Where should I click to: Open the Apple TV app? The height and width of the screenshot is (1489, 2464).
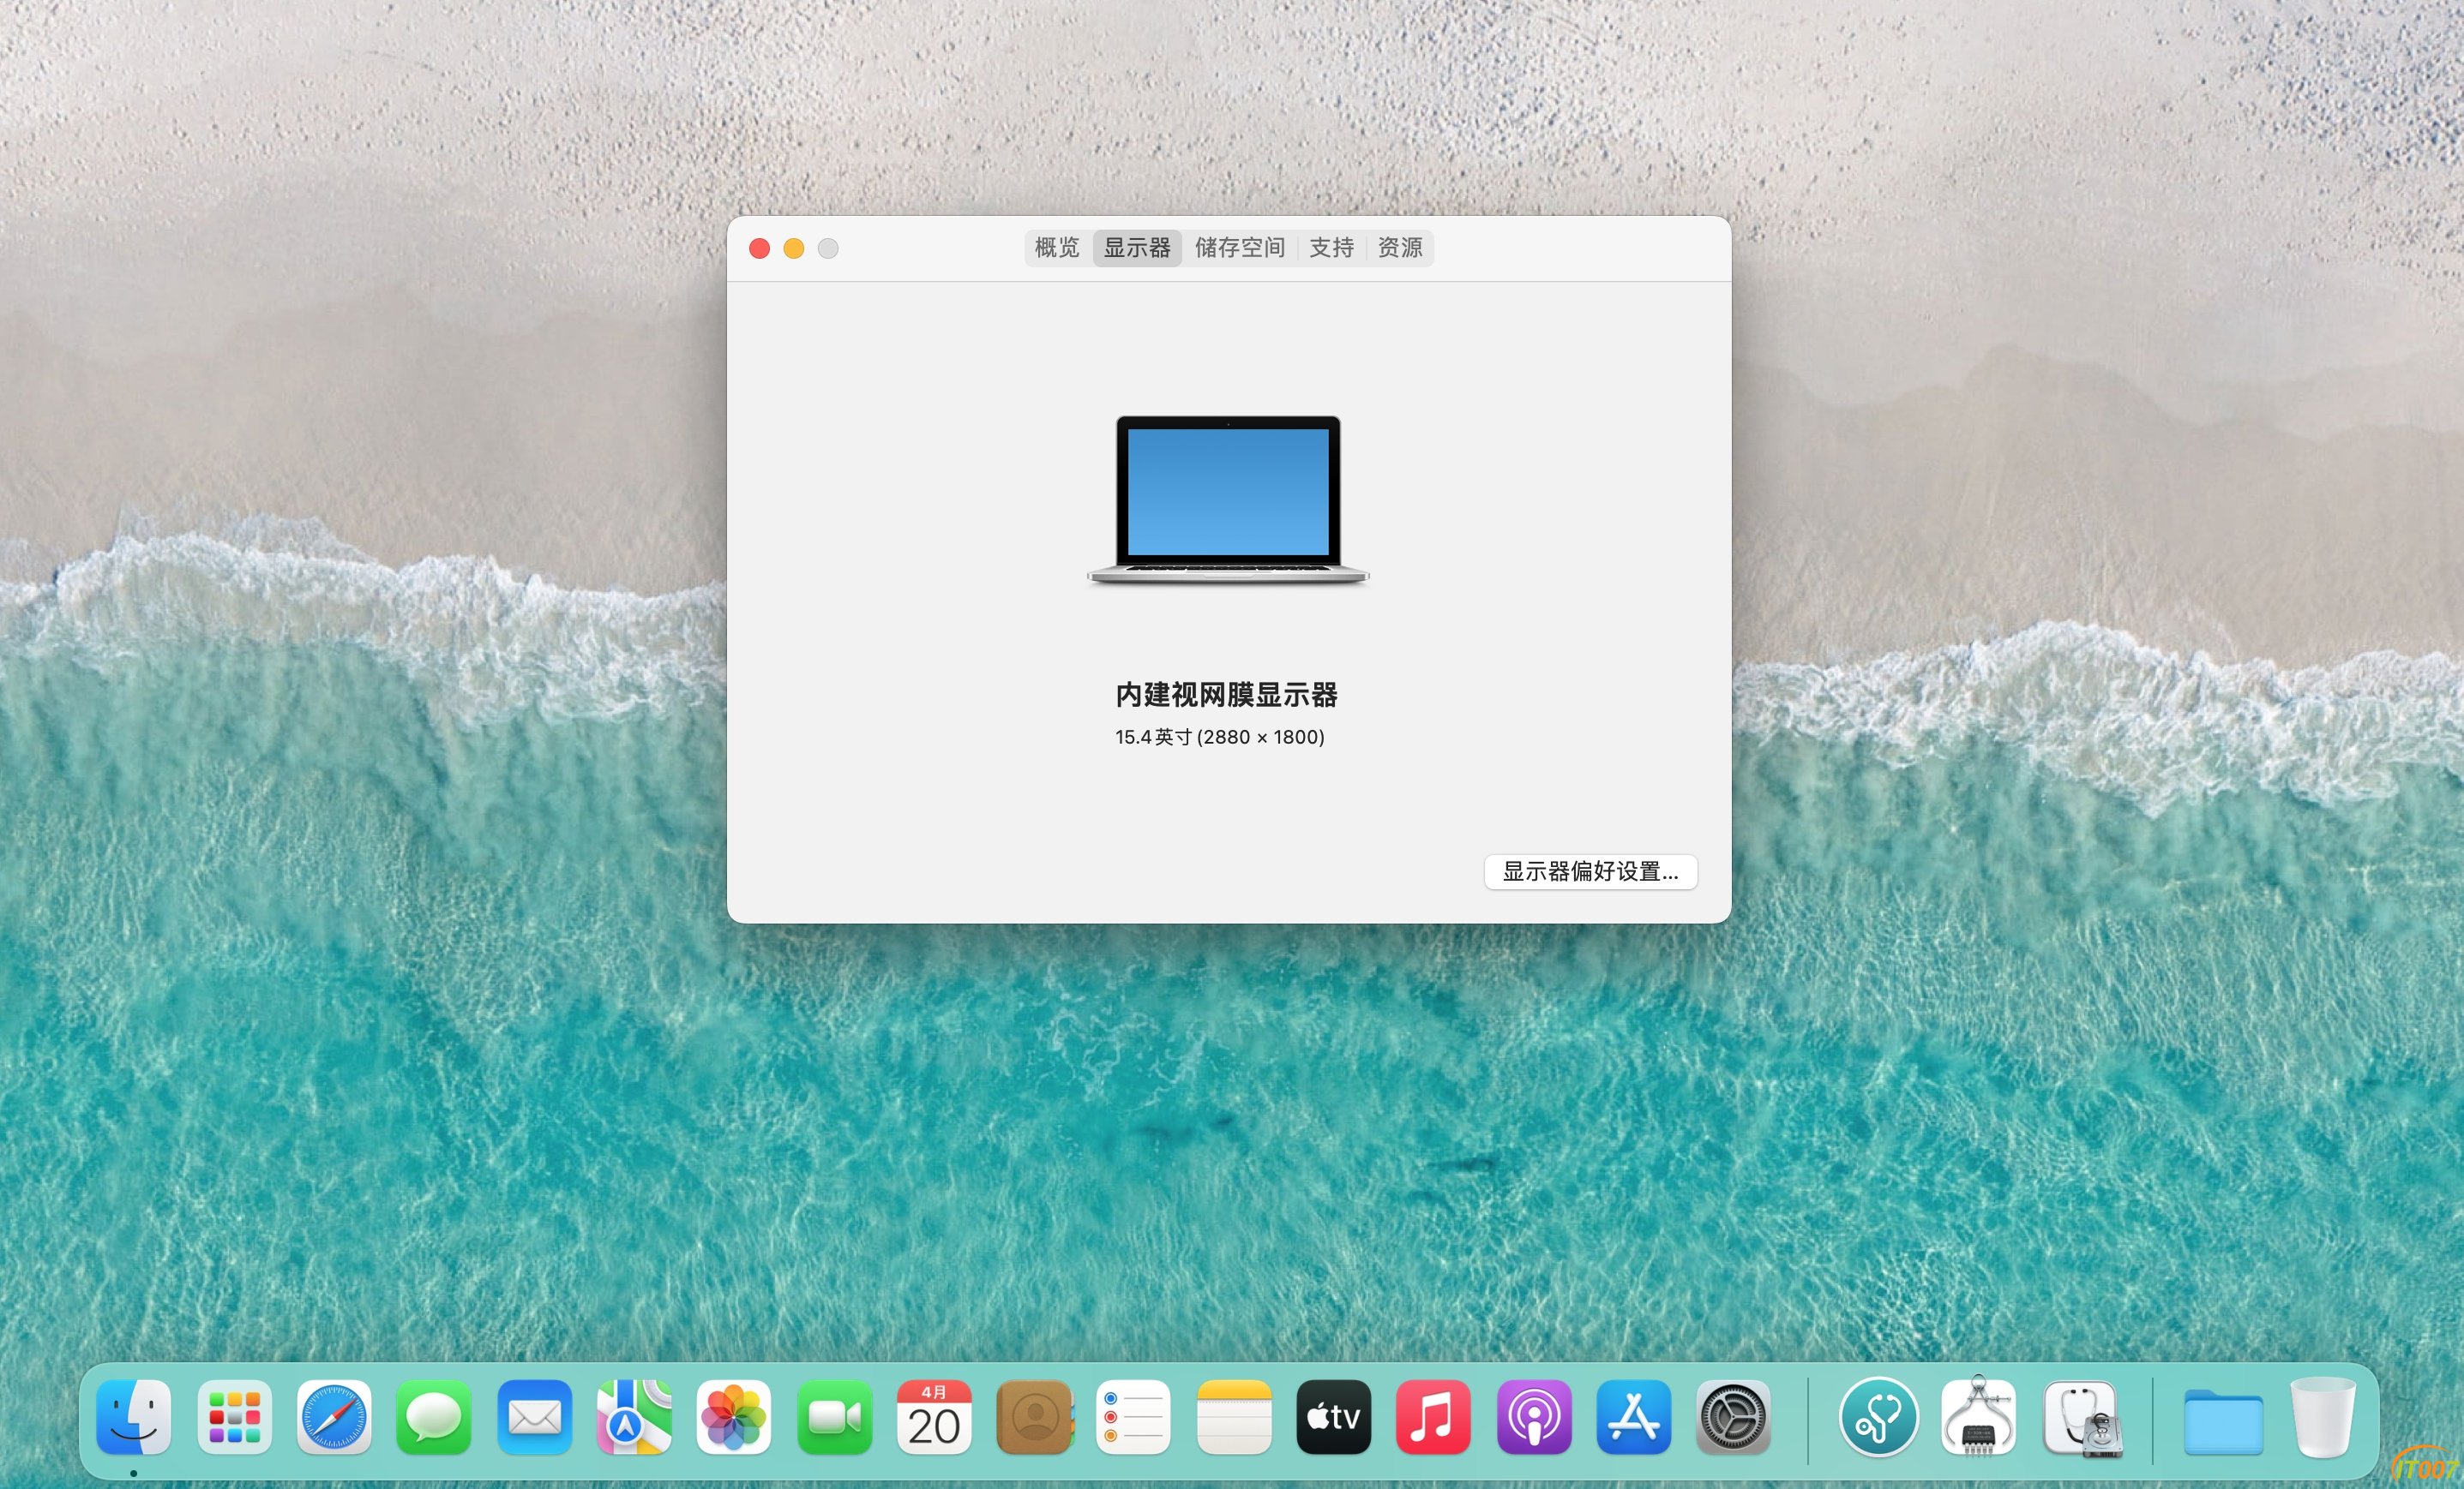pos(1334,1417)
